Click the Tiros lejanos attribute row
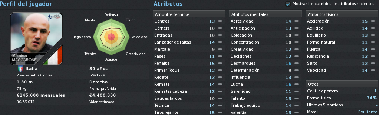Viewport: 379px width, 133px height. coord(189,112)
